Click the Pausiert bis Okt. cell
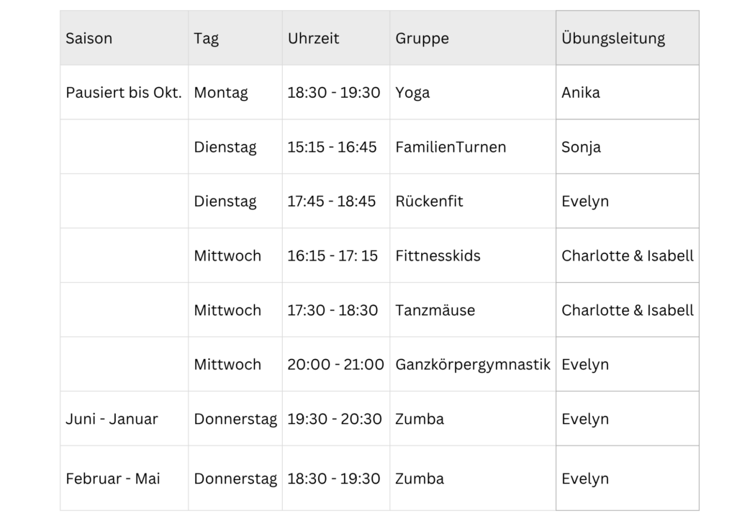 (124, 92)
